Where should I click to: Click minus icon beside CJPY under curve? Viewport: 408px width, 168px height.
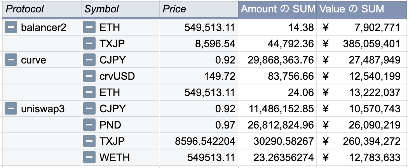point(90,60)
